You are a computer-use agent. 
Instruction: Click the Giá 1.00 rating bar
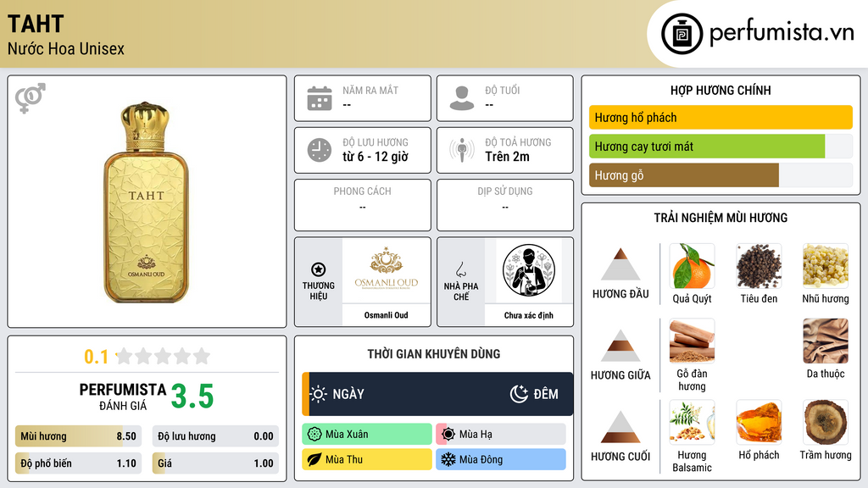215,463
